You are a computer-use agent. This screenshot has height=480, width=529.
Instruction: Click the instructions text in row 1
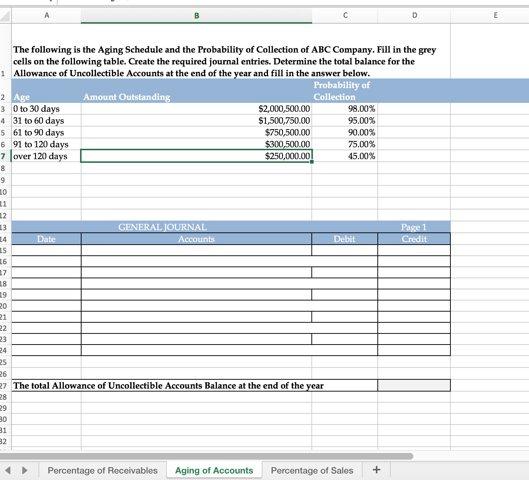(x=225, y=61)
